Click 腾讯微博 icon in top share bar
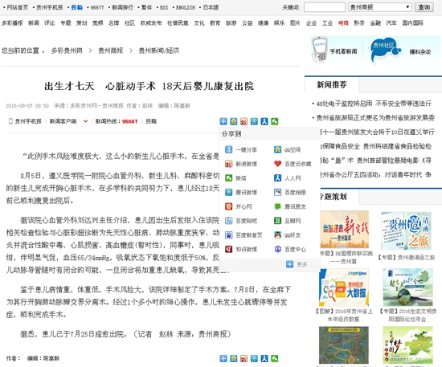The height and width of the screenshot is (367, 442). pyautogui.click(x=254, y=121)
